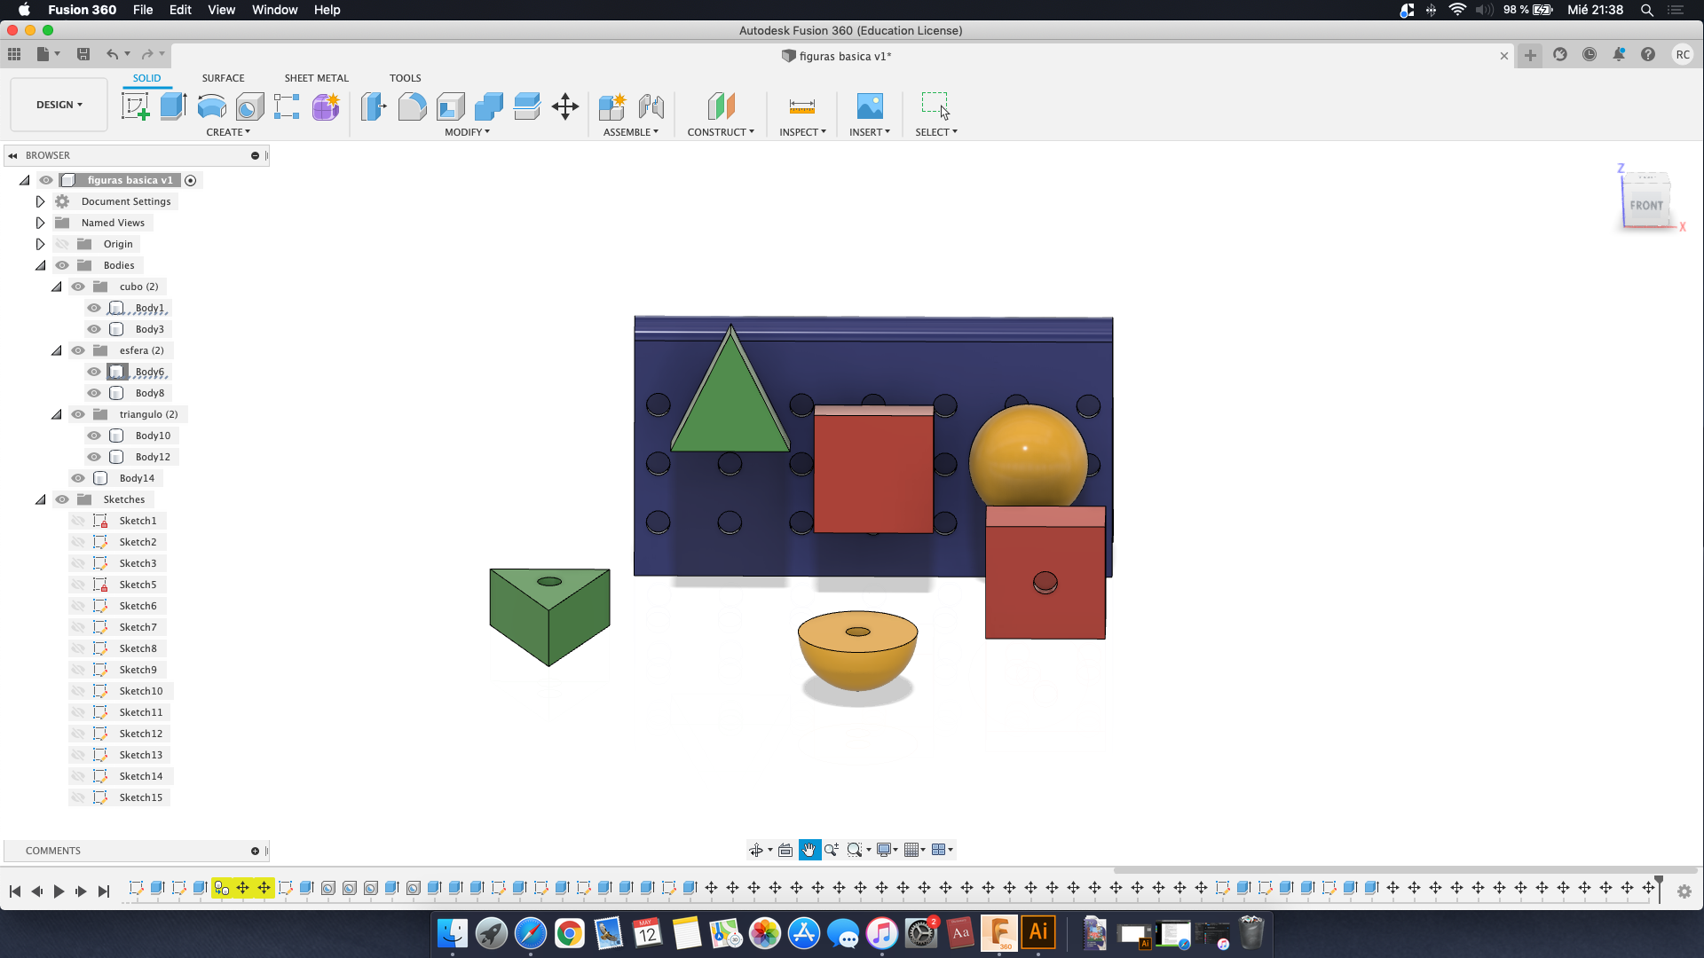1704x958 pixels.
Task: Select the Revolve tool icon
Action: click(211, 106)
